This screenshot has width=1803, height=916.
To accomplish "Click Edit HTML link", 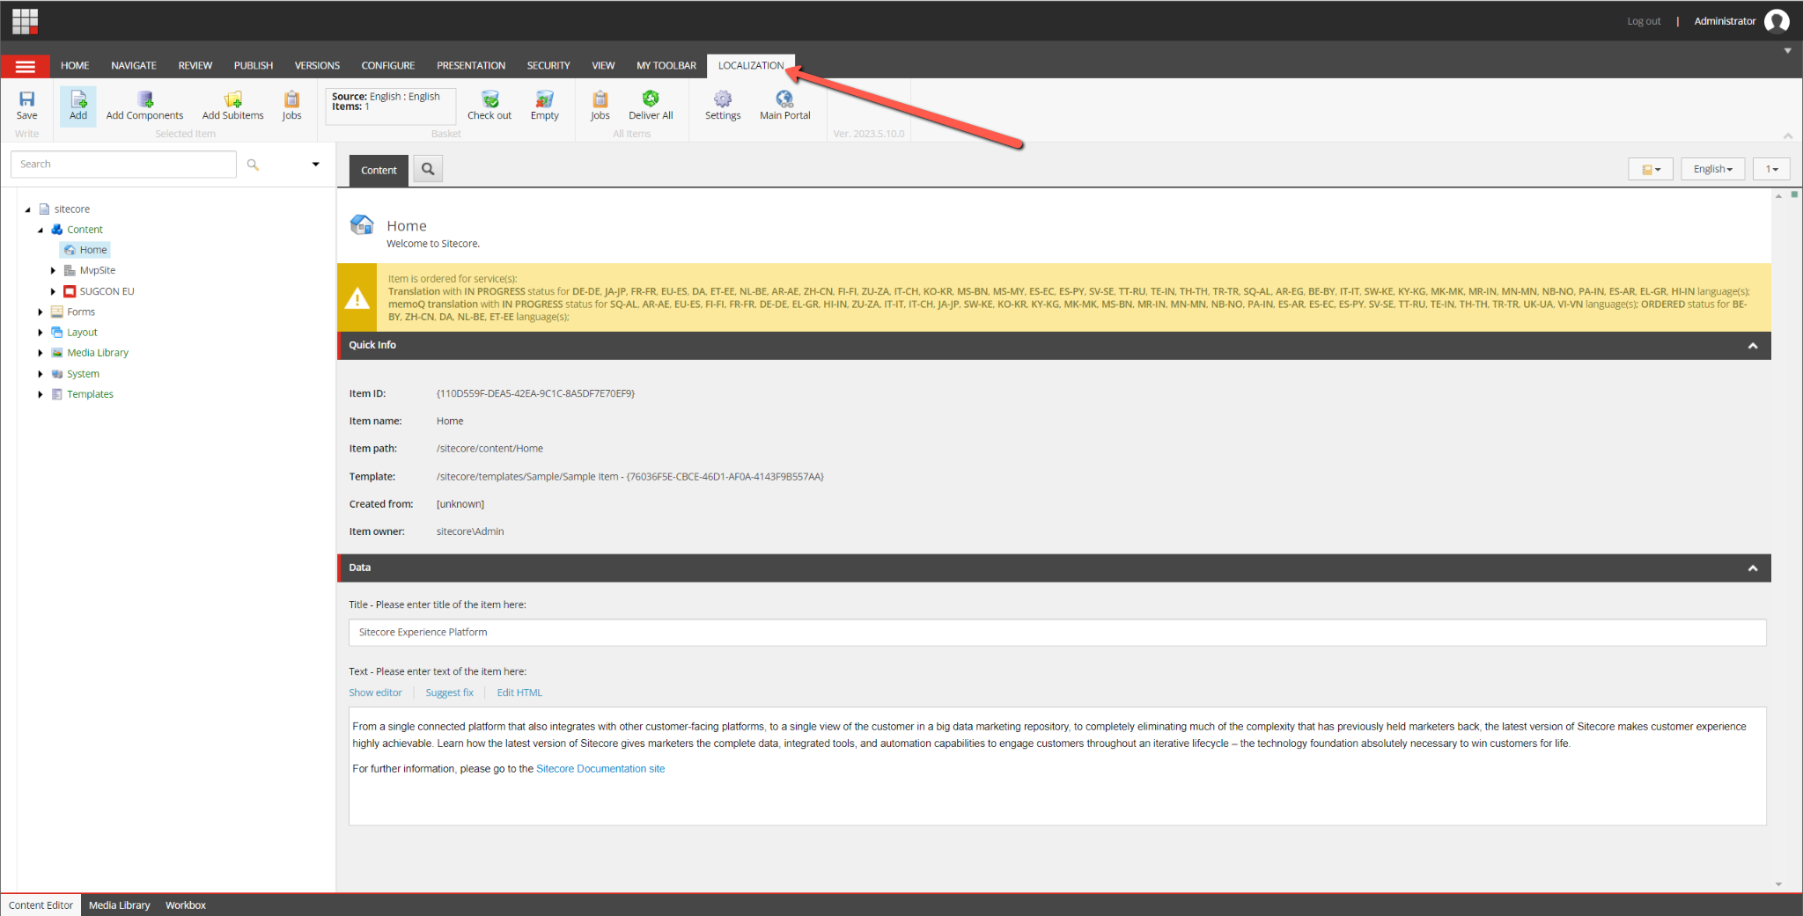I will point(519,693).
